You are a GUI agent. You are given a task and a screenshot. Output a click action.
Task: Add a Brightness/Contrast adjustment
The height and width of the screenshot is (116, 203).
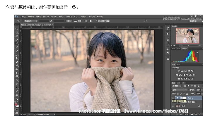[179, 71]
